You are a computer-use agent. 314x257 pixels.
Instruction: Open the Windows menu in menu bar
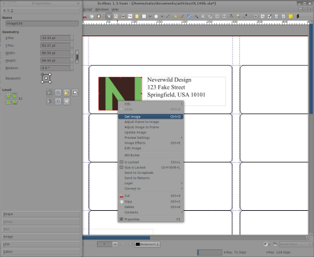102,9
